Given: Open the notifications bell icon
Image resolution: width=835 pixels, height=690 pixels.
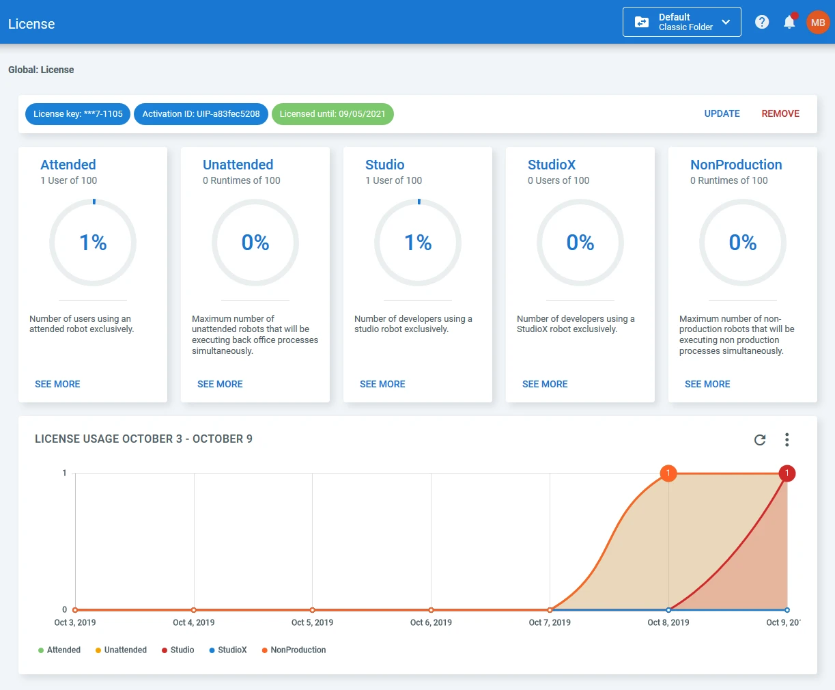Looking at the screenshot, I should [789, 22].
